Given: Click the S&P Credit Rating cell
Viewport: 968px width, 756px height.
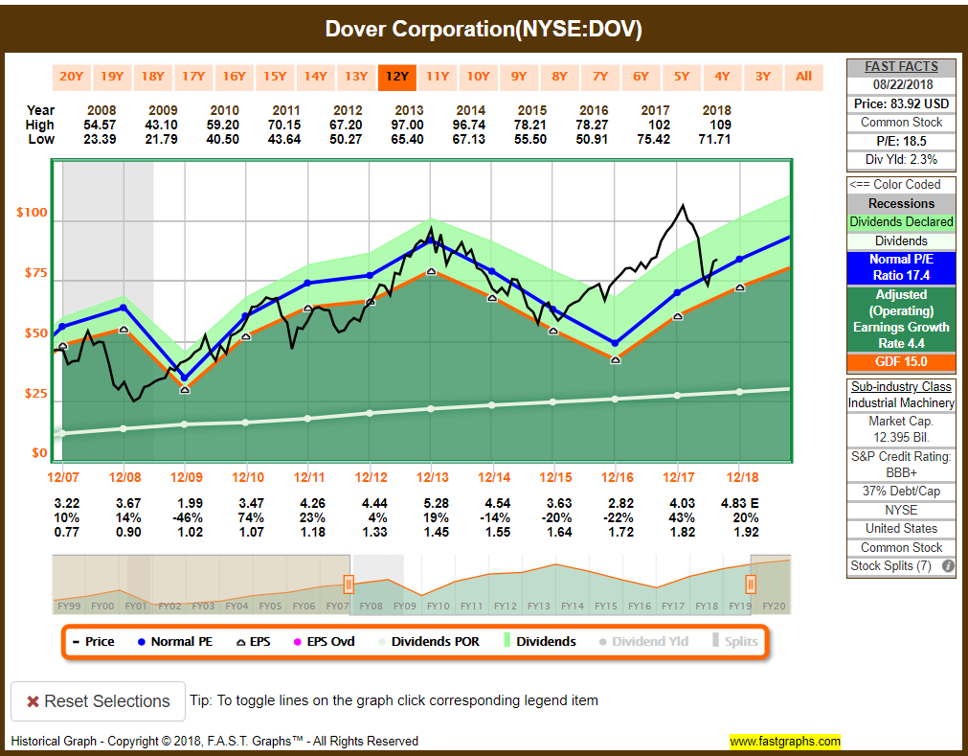Looking at the screenshot, I should tap(901, 465).
